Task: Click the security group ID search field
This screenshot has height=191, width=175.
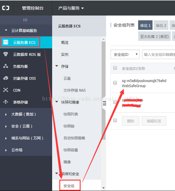Action: tap(159, 54)
